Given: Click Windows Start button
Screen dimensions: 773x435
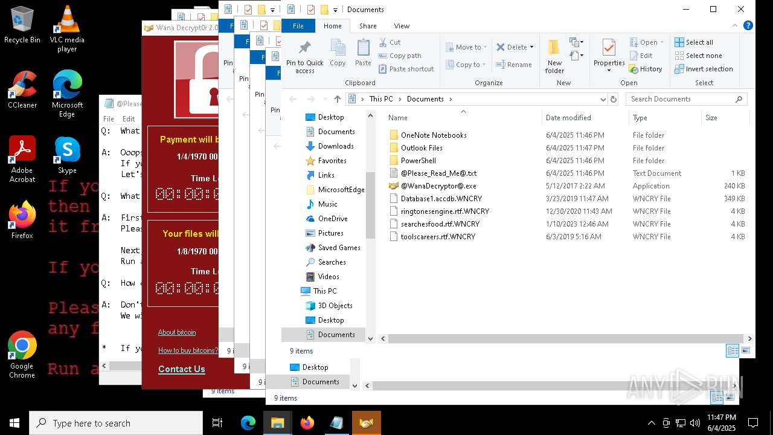Looking at the screenshot, I should [x=14, y=423].
